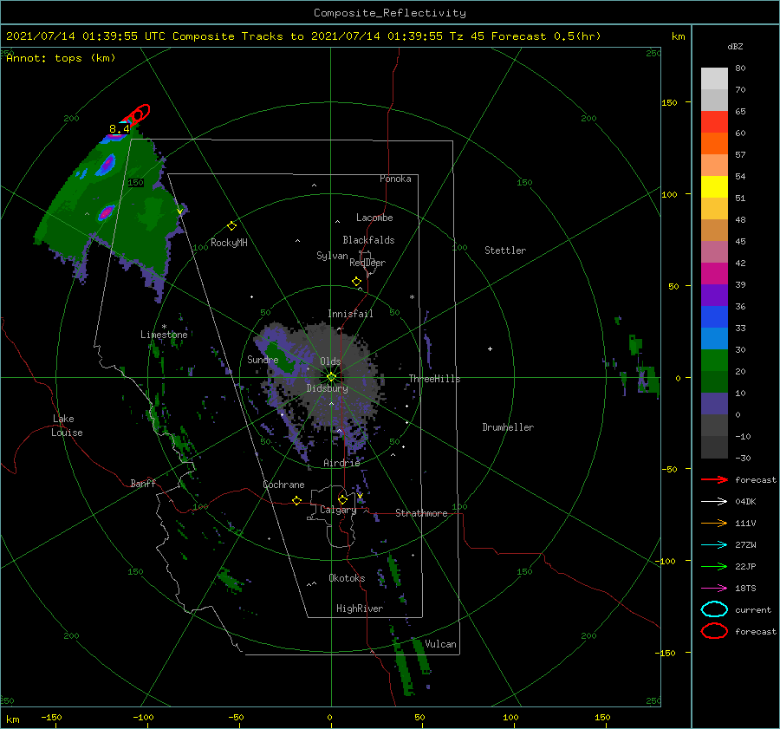Screen dimensions: 780x729
Task: Click the timestamp header line text
Action: [x=303, y=36]
